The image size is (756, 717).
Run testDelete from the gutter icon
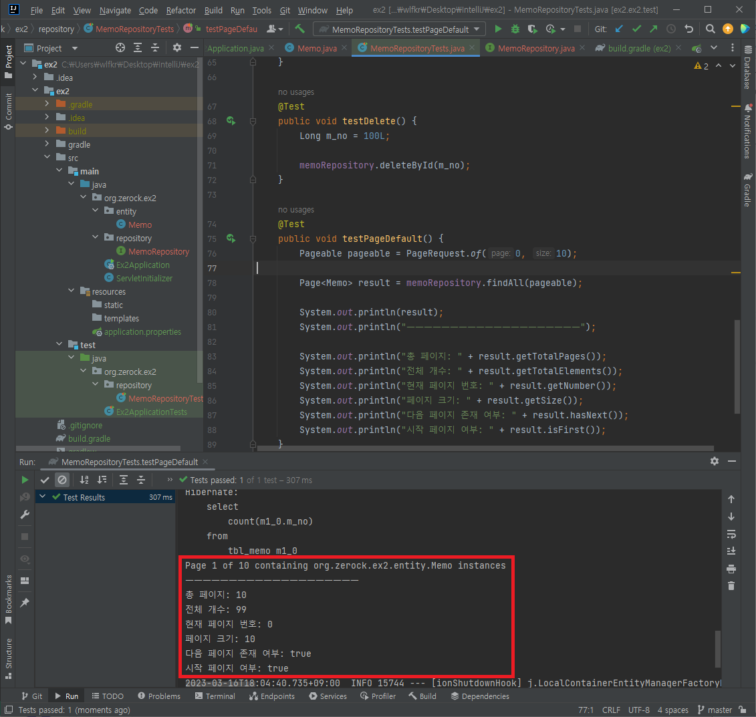point(231,121)
